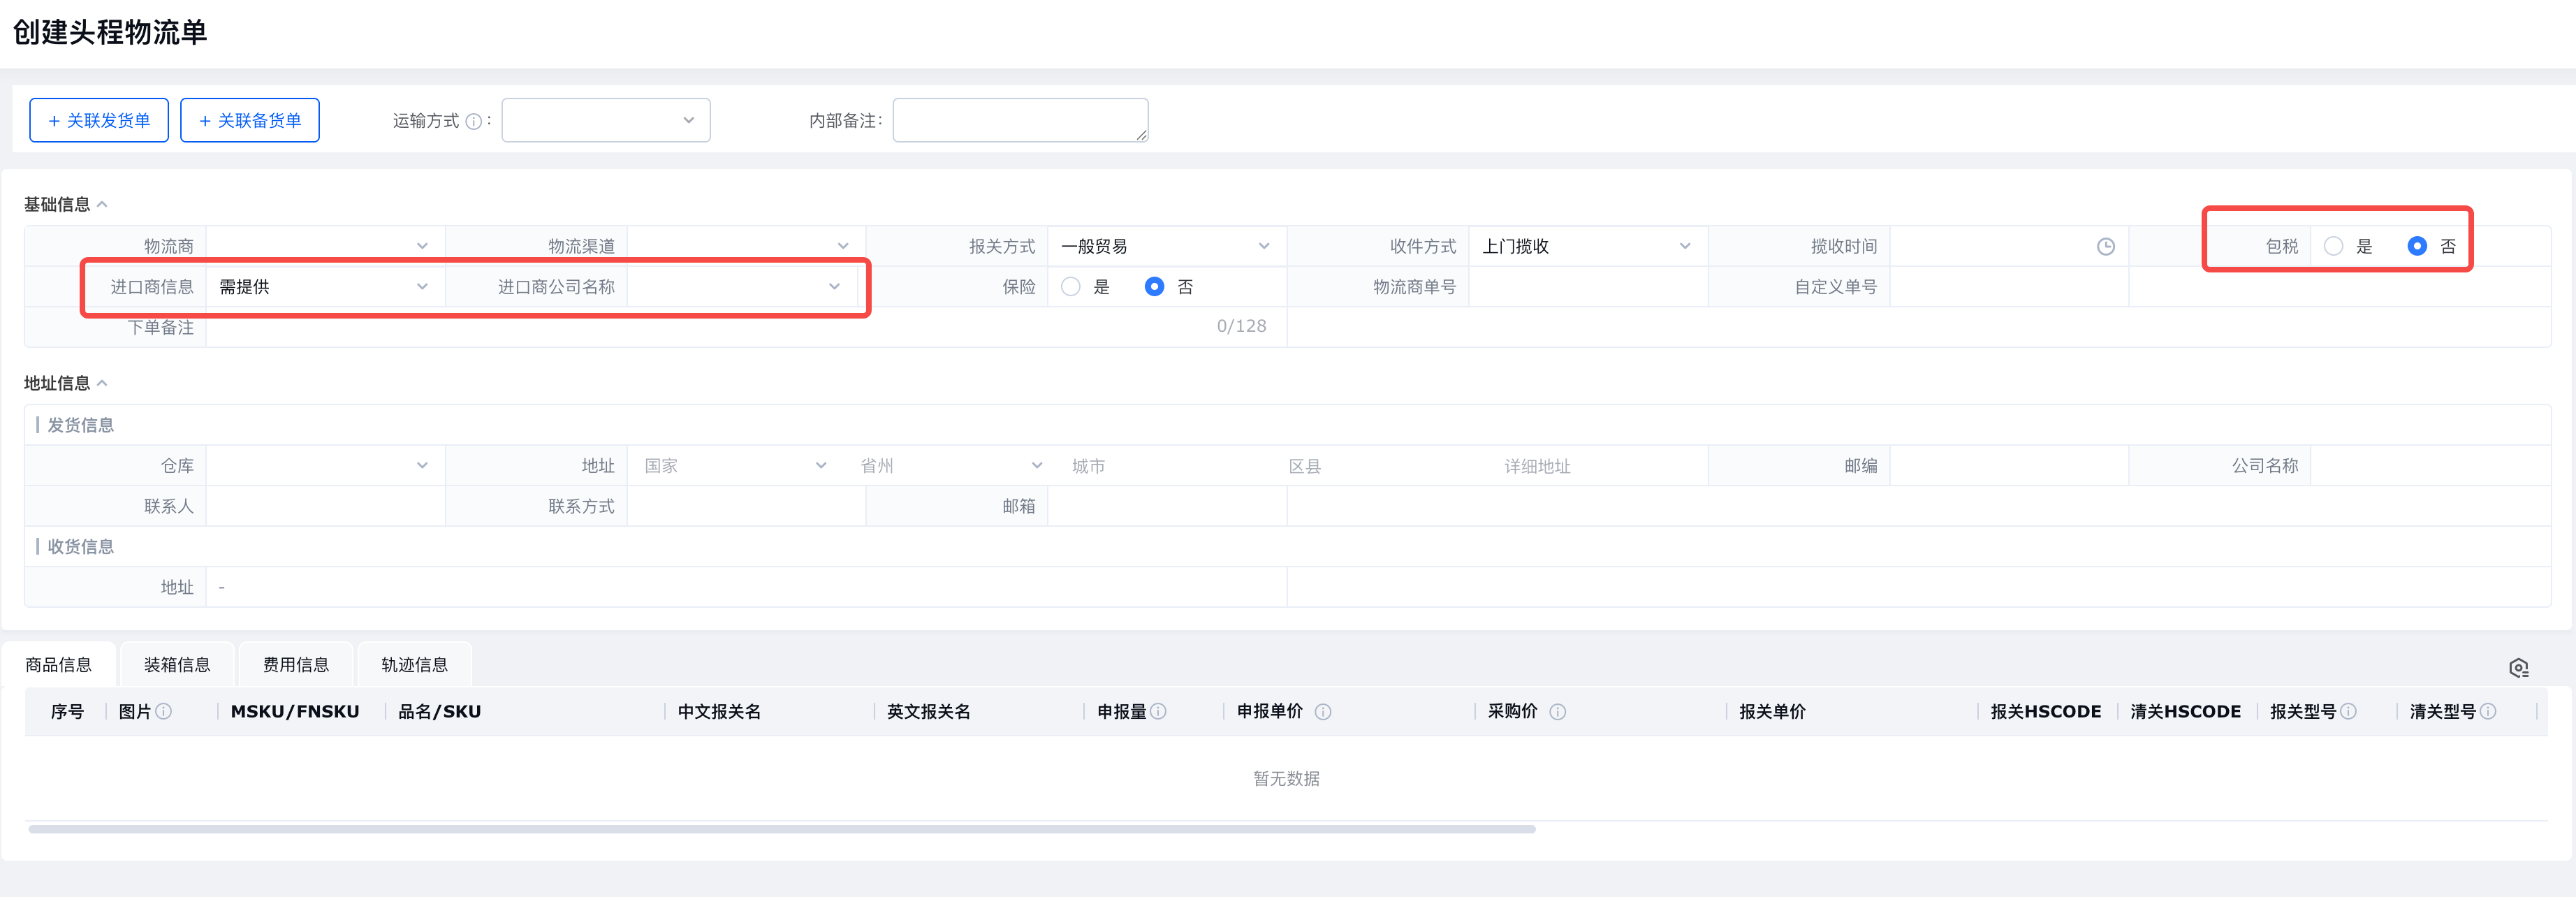Select 包税 否 radio option
Screen dimensions: 2576x897
(x=2416, y=246)
